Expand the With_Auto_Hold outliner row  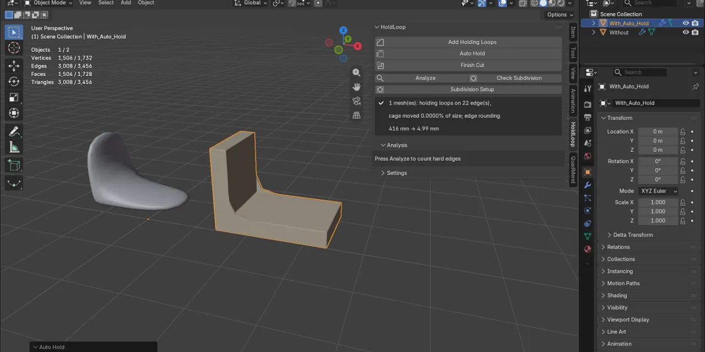[594, 23]
